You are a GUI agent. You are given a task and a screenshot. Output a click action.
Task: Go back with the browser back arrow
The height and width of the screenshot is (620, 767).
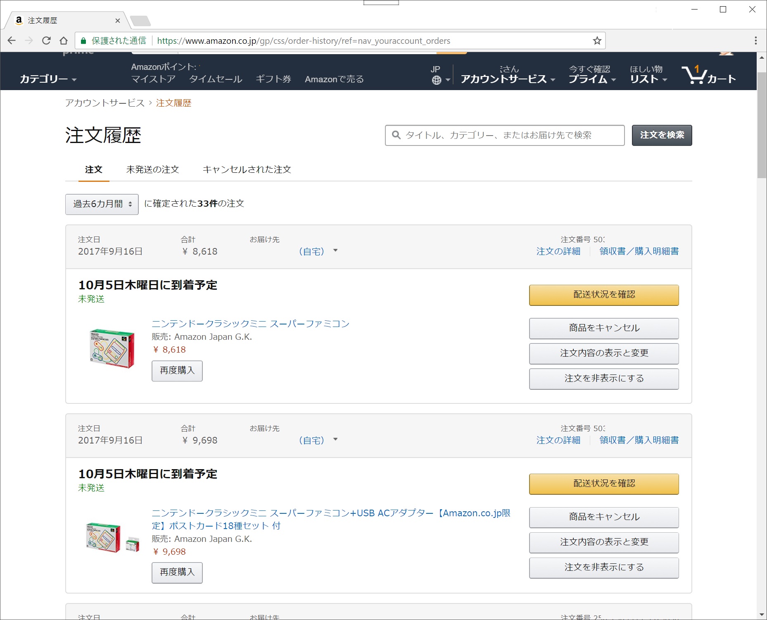click(x=12, y=41)
